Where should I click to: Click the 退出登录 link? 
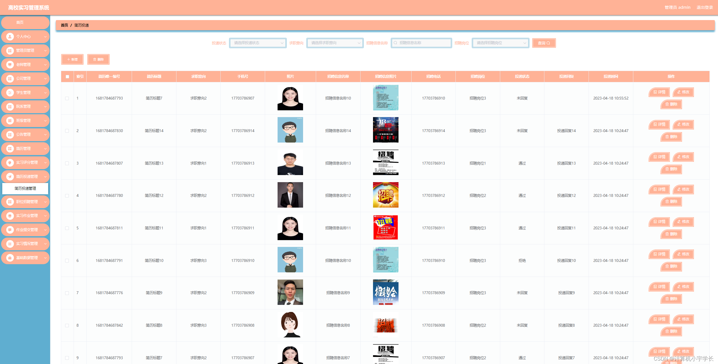[704, 7]
